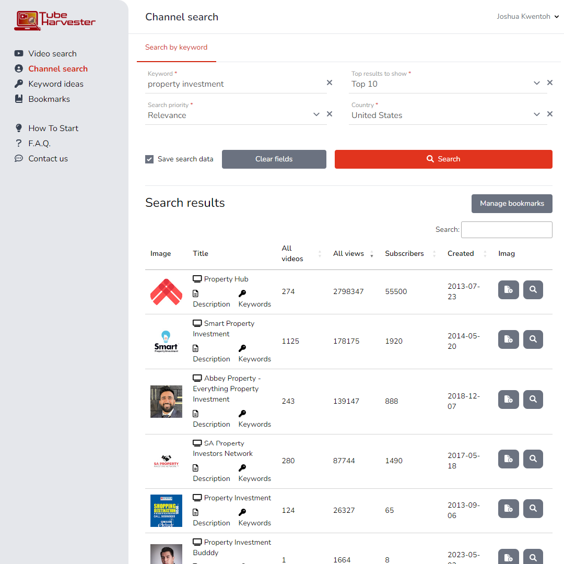Toggle the Save search data checkbox
Screen dimensions: 564x564
pos(149,159)
